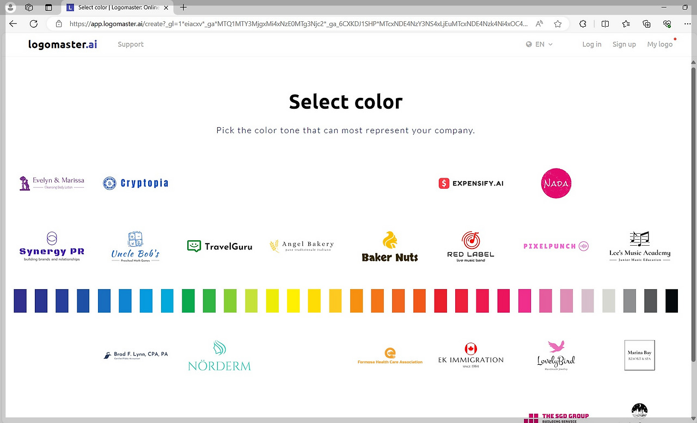Open the Support page
Image resolution: width=697 pixels, height=423 pixels.
click(x=131, y=45)
